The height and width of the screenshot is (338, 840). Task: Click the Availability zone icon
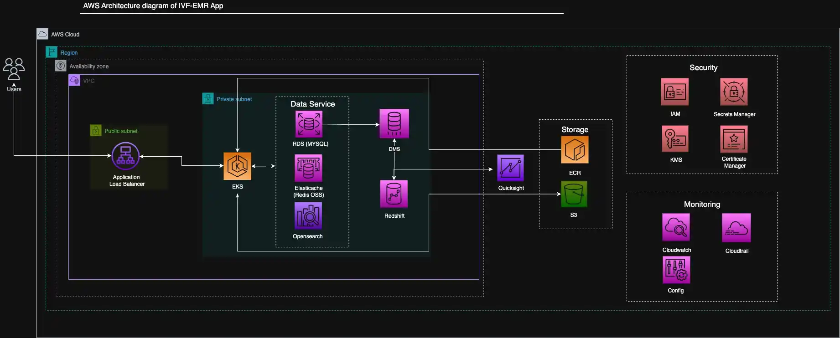pos(61,66)
